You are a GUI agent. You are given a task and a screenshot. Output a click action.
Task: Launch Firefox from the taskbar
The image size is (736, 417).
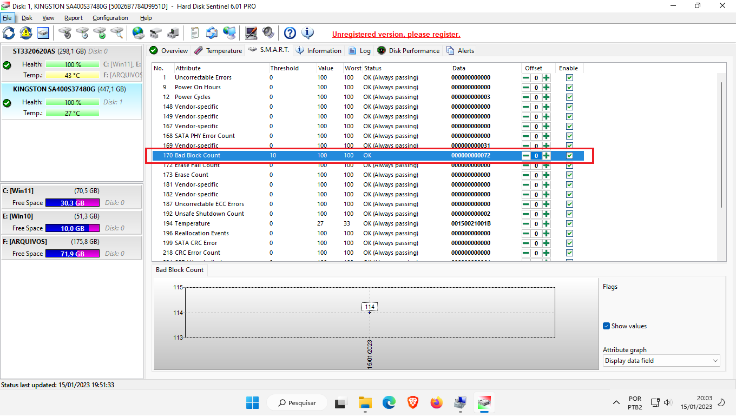click(x=437, y=403)
